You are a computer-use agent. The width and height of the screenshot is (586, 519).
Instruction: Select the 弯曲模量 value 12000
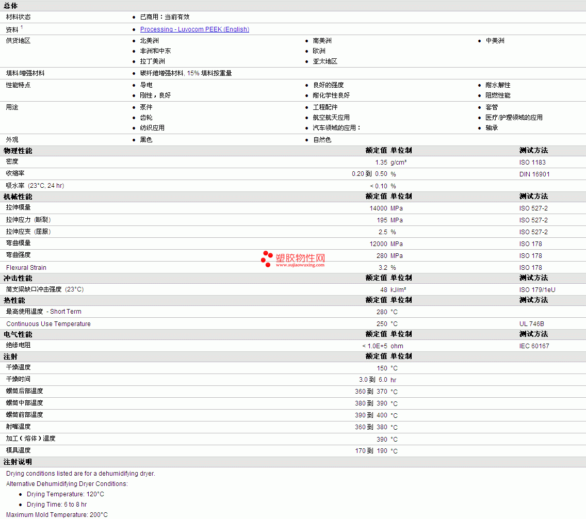[378, 244]
